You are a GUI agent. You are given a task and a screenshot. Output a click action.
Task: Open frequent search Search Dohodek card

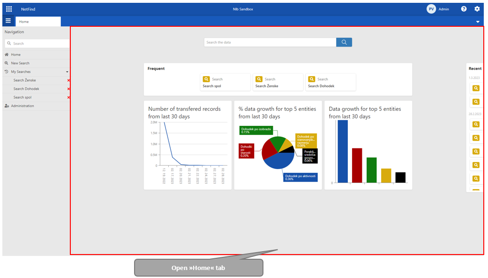point(330,82)
